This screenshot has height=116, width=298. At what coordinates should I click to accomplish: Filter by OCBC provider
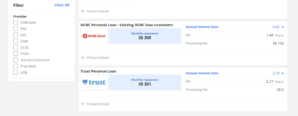[x=16, y=48]
